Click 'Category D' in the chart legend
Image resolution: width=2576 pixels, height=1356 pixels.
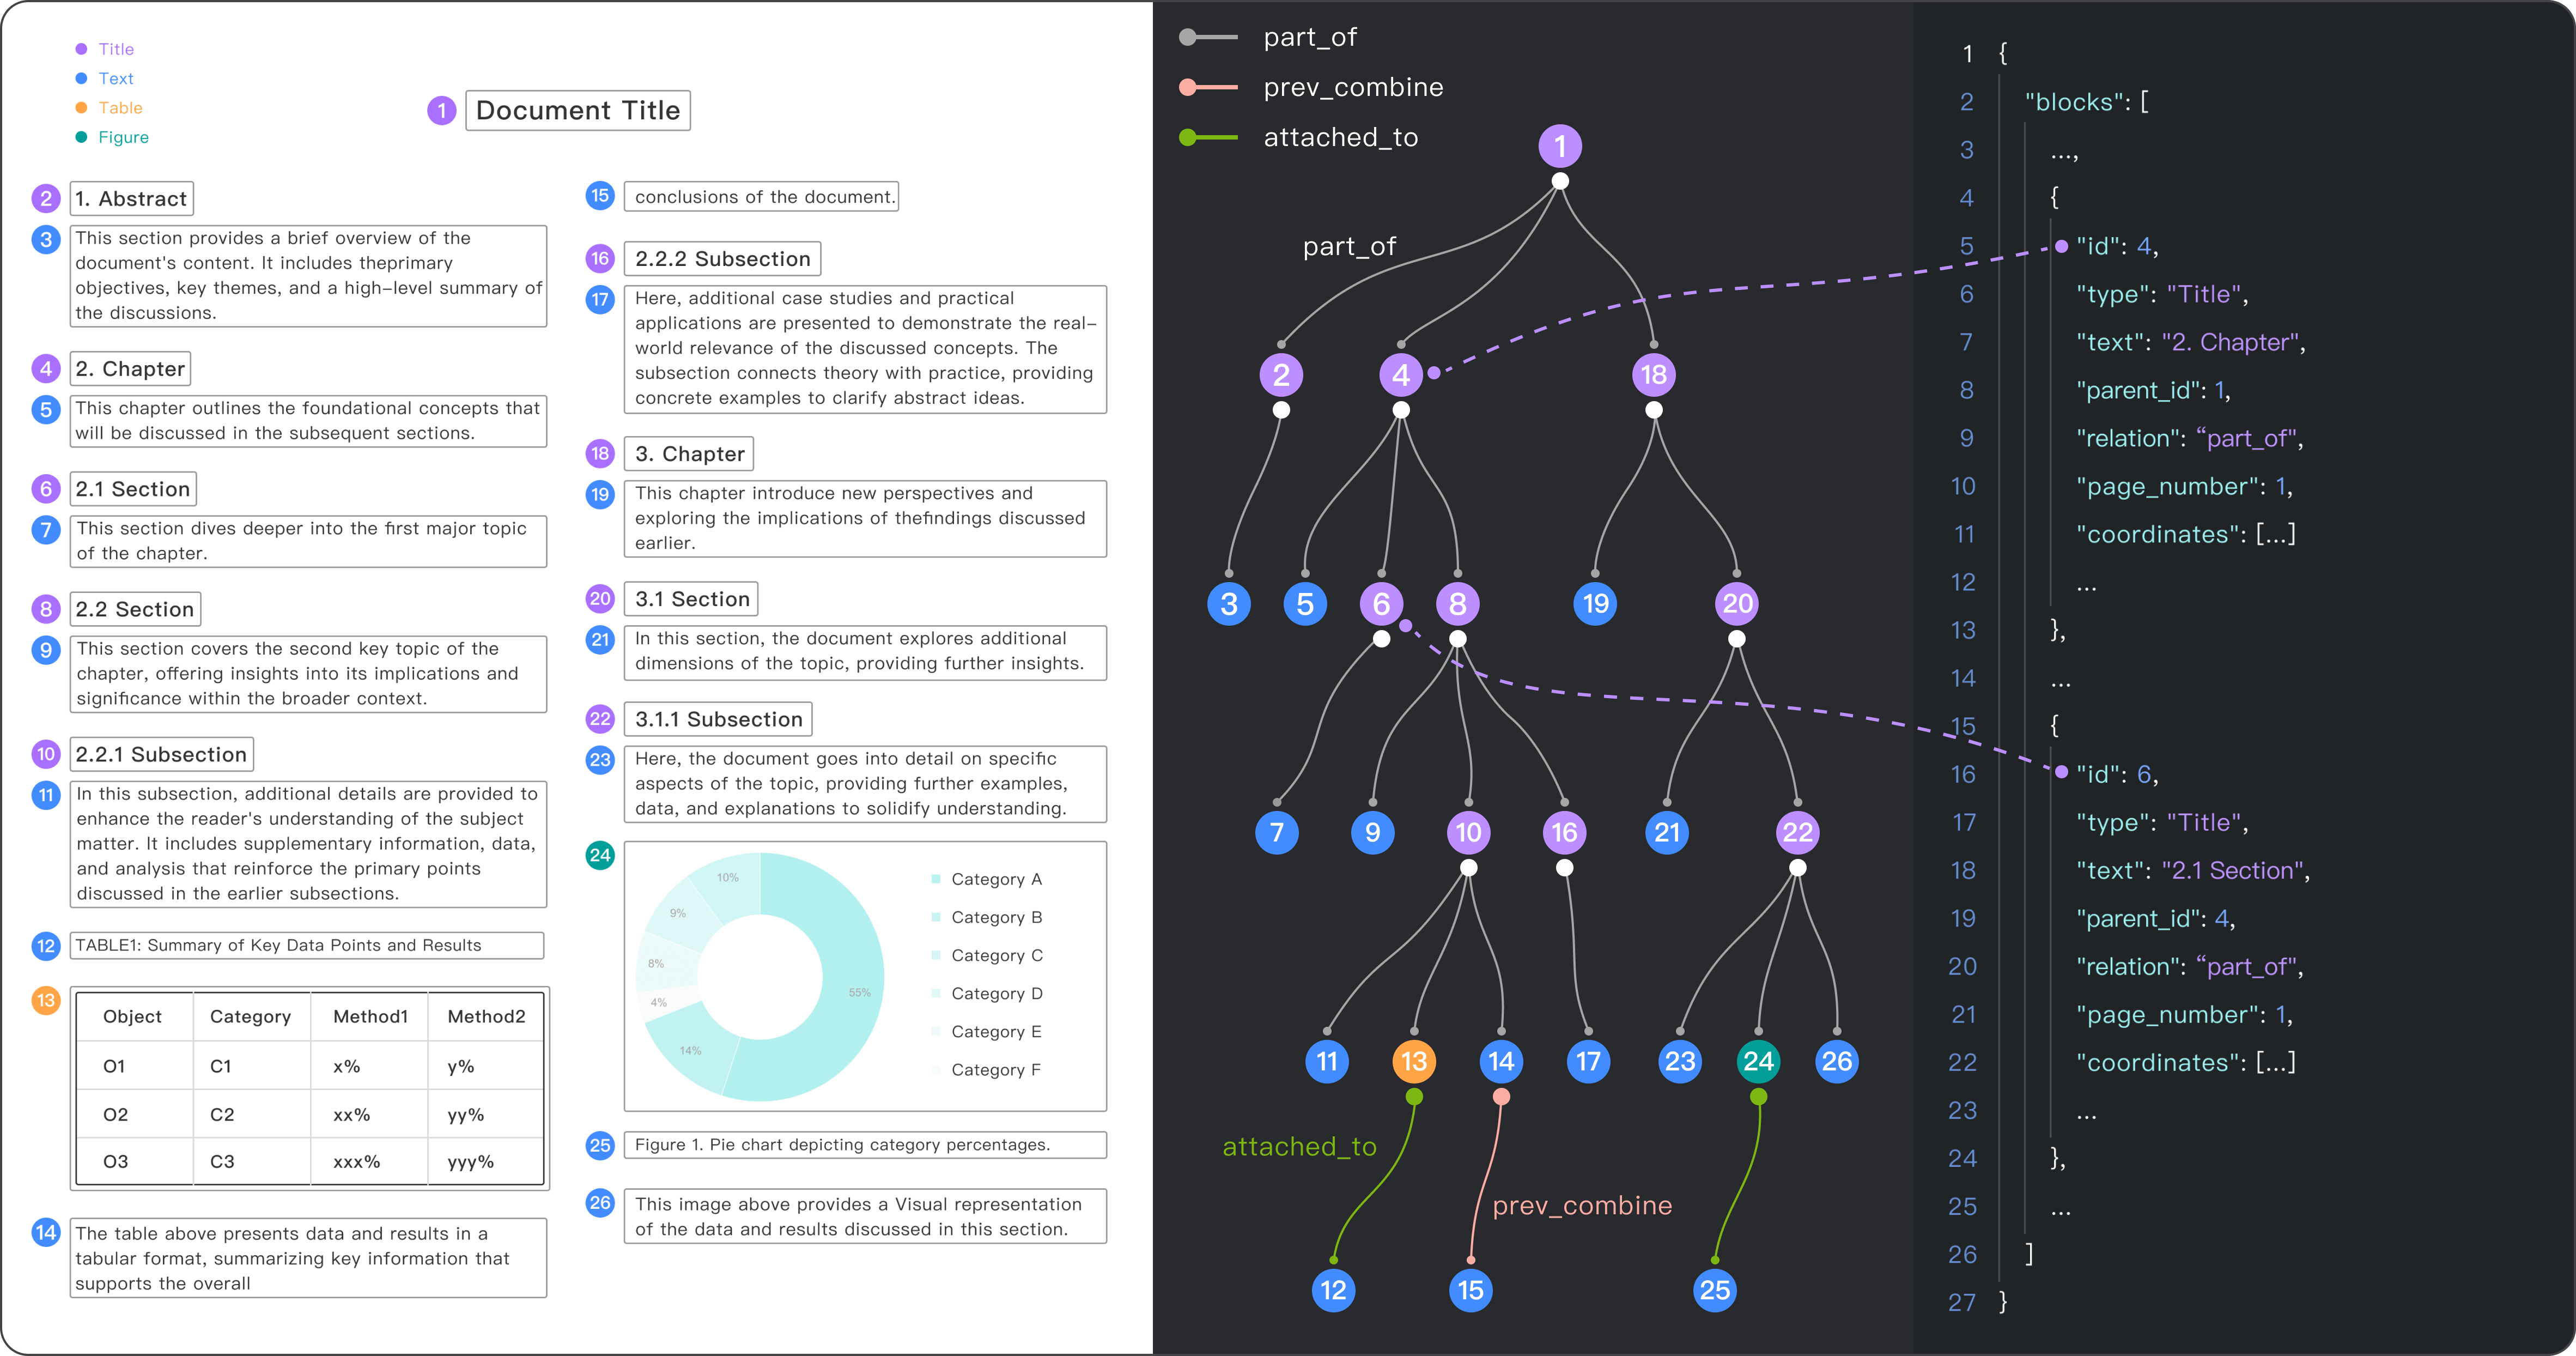click(987, 993)
